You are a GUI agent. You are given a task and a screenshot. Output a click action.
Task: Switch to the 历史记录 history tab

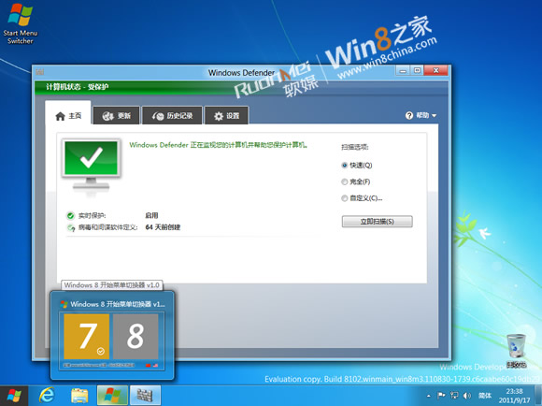pyautogui.click(x=172, y=116)
